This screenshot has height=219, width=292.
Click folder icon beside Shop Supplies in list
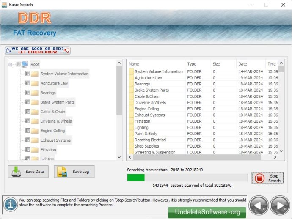click(x=131, y=146)
